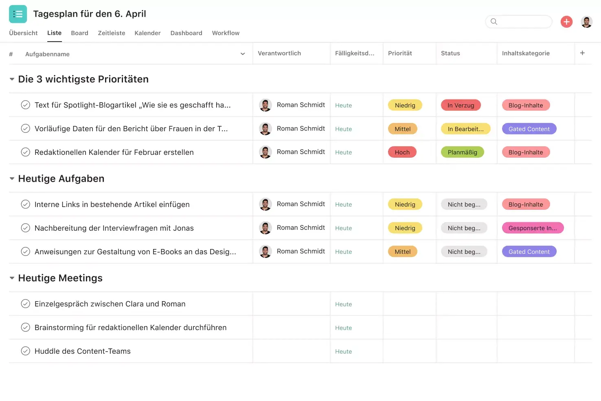Open task Huddle des Content-Teams
Viewport: 601px width, 401px height.
pyautogui.click(x=83, y=351)
